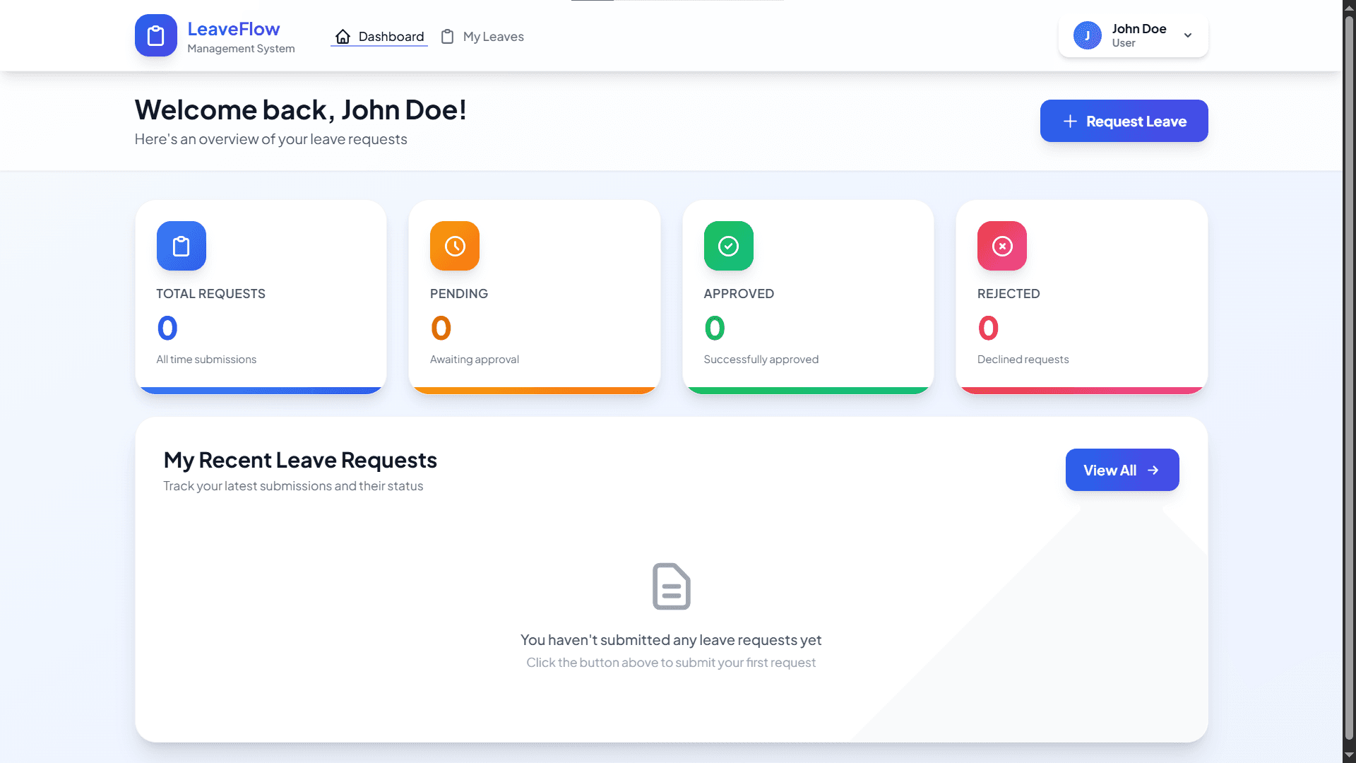Click the Pending orange clock icon
Image resolution: width=1356 pixels, height=763 pixels.
(455, 246)
